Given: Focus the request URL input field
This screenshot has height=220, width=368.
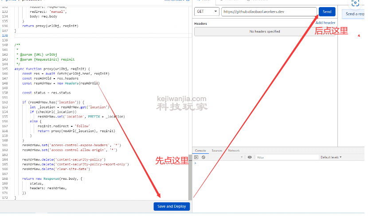Looking at the screenshot, I should coord(269,11).
